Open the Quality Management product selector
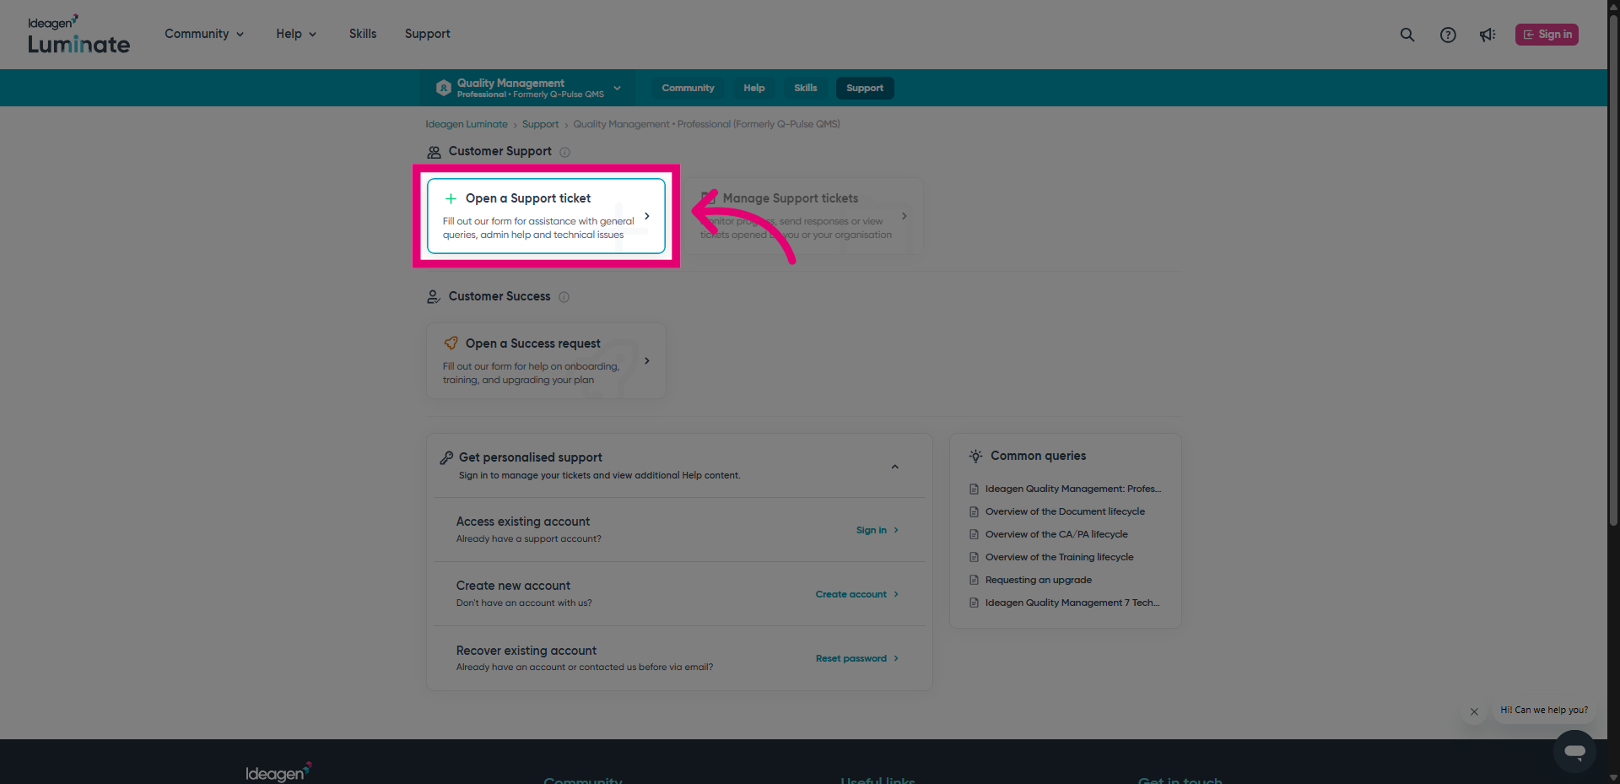Viewport: 1620px width, 784px height. tap(529, 88)
